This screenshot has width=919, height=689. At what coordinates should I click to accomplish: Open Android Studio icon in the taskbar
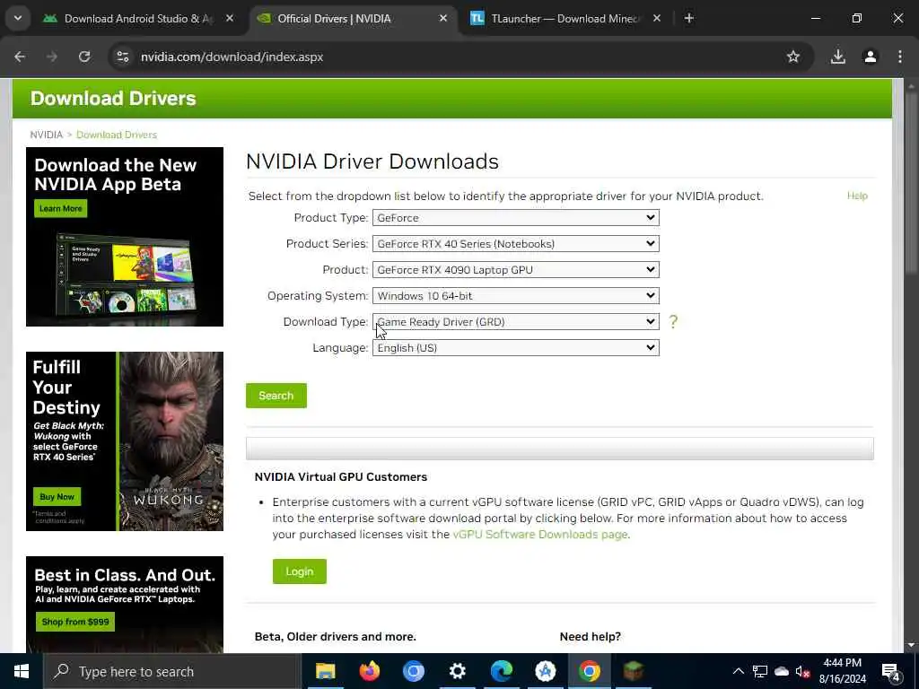click(545, 671)
